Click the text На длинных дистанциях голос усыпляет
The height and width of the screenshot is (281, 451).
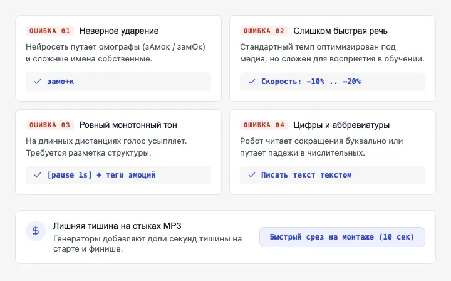(x=106, y=141)
